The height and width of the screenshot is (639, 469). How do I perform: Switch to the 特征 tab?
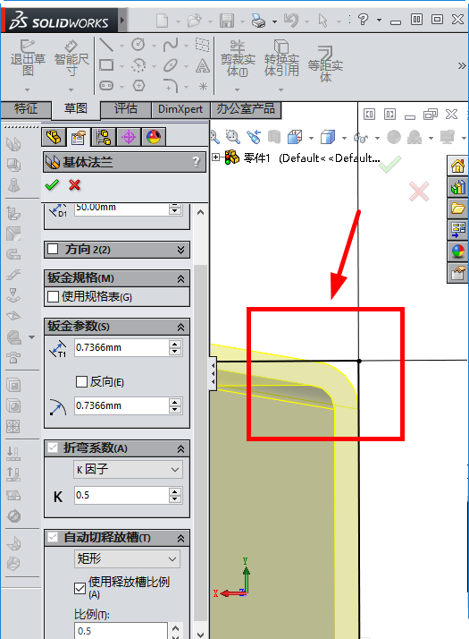pyautogui.click(x=26, y=109)
